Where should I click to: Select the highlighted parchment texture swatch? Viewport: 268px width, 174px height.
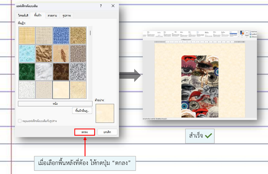(x=61, y=90)
